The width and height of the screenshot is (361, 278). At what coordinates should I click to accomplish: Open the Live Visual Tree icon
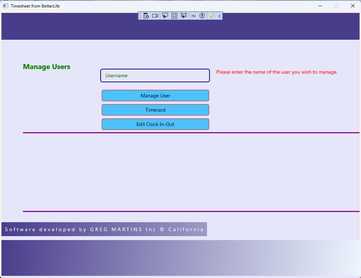click(x=146, y=16)
